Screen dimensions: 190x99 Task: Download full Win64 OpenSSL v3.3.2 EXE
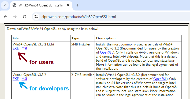pyautogui.click(x=16, y=79)
